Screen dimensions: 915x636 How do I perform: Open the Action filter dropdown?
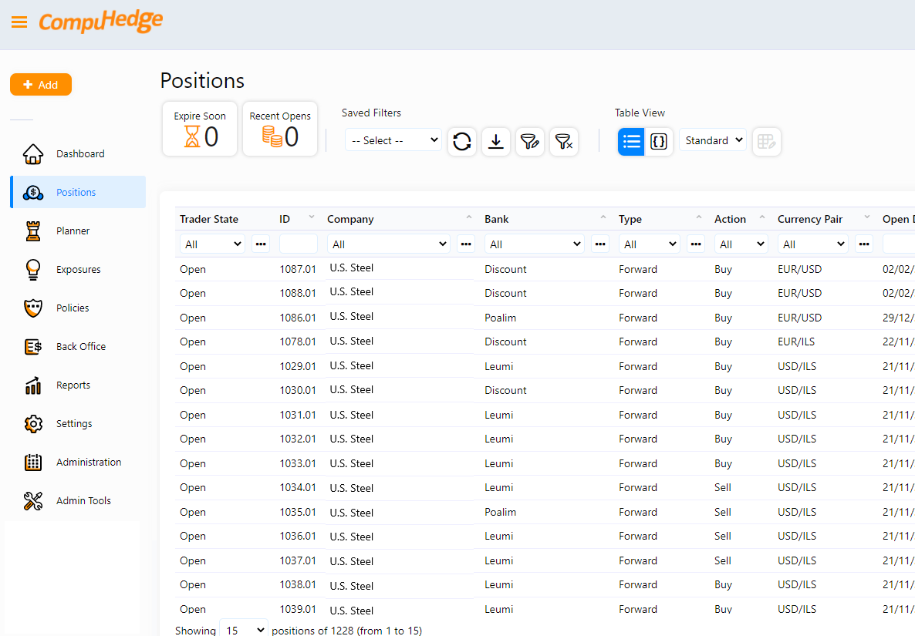coord(741,244)
